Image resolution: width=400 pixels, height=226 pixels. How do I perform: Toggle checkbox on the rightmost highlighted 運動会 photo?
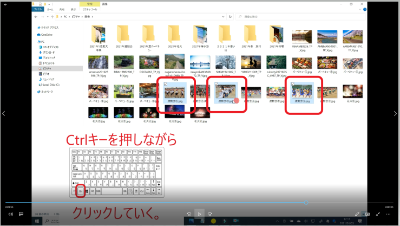[293, 85]
